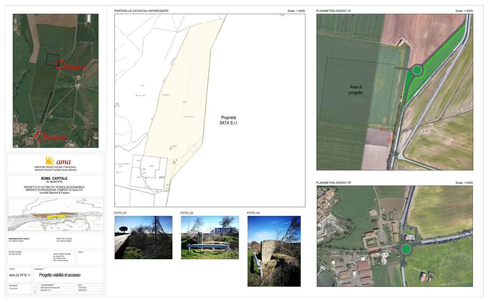Click the AMA sun logo

coord(50,160)
